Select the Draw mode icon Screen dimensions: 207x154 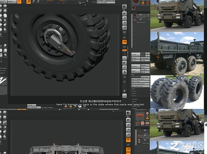point(24,2)
